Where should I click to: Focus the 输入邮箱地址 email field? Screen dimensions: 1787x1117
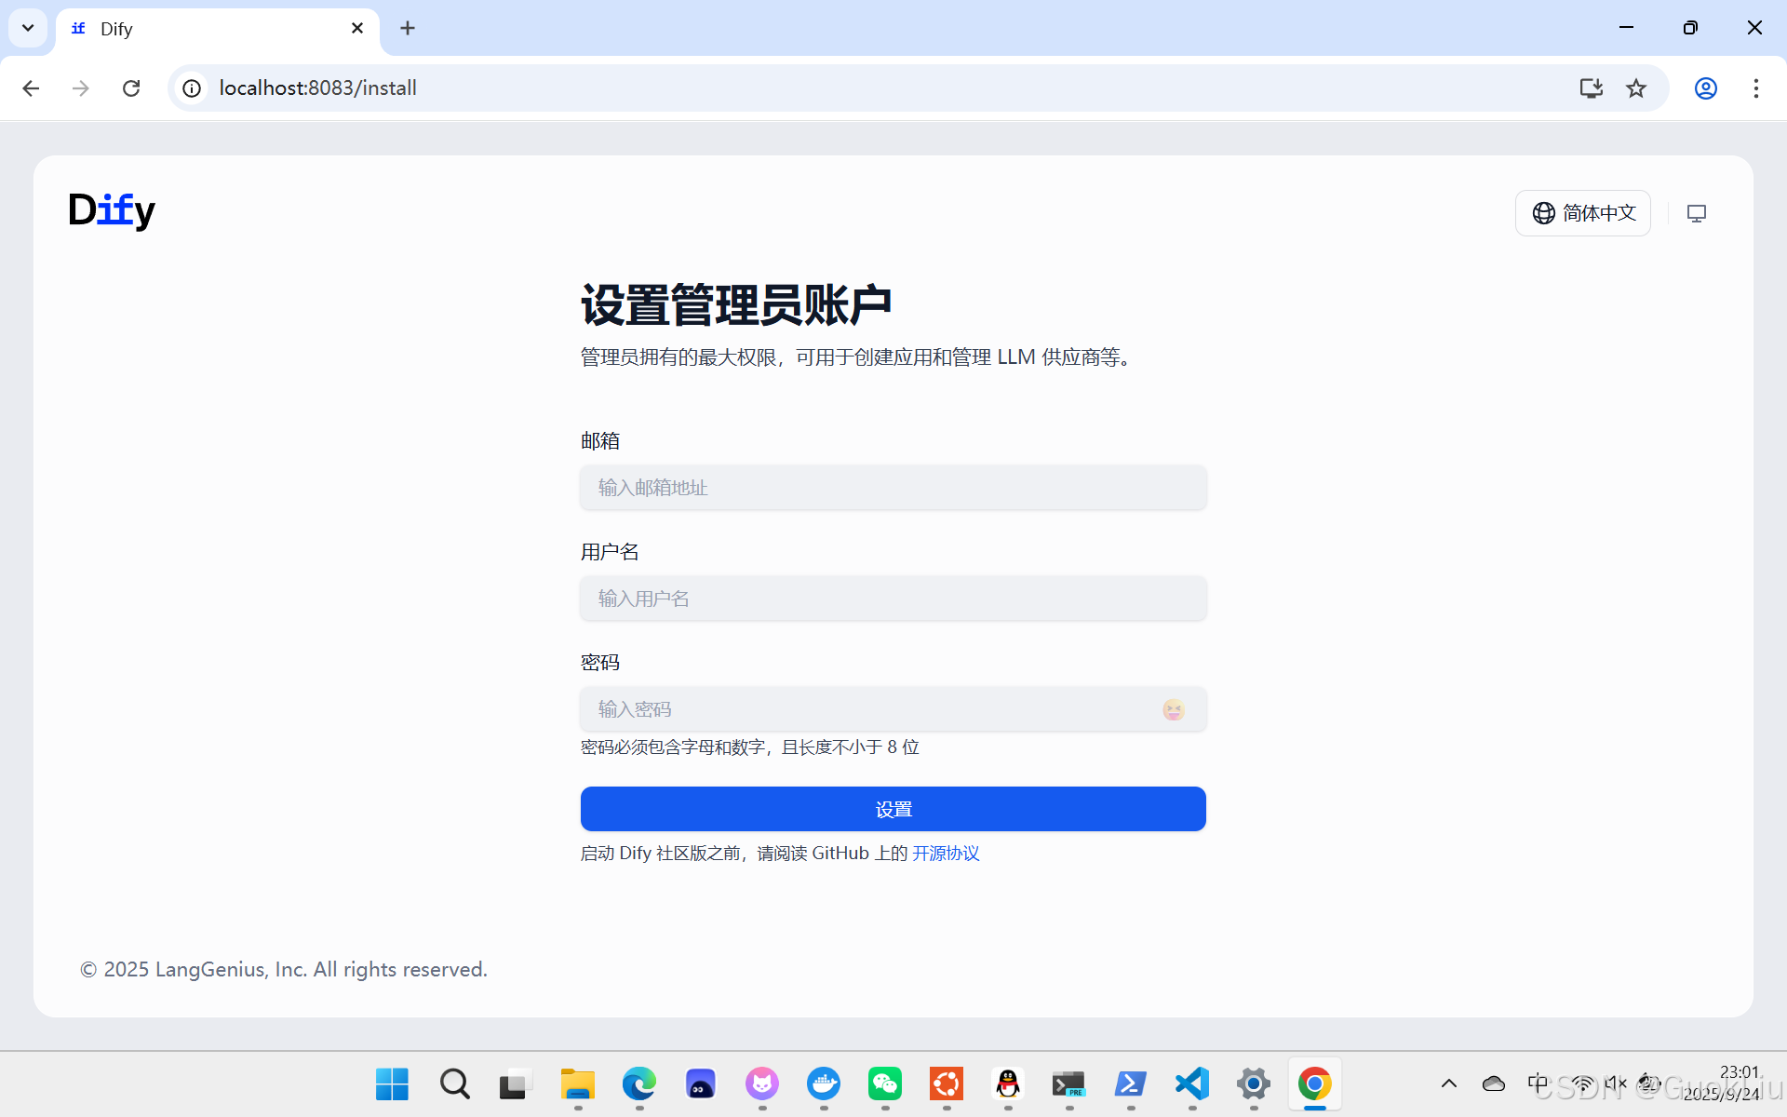tap(893, 488)
